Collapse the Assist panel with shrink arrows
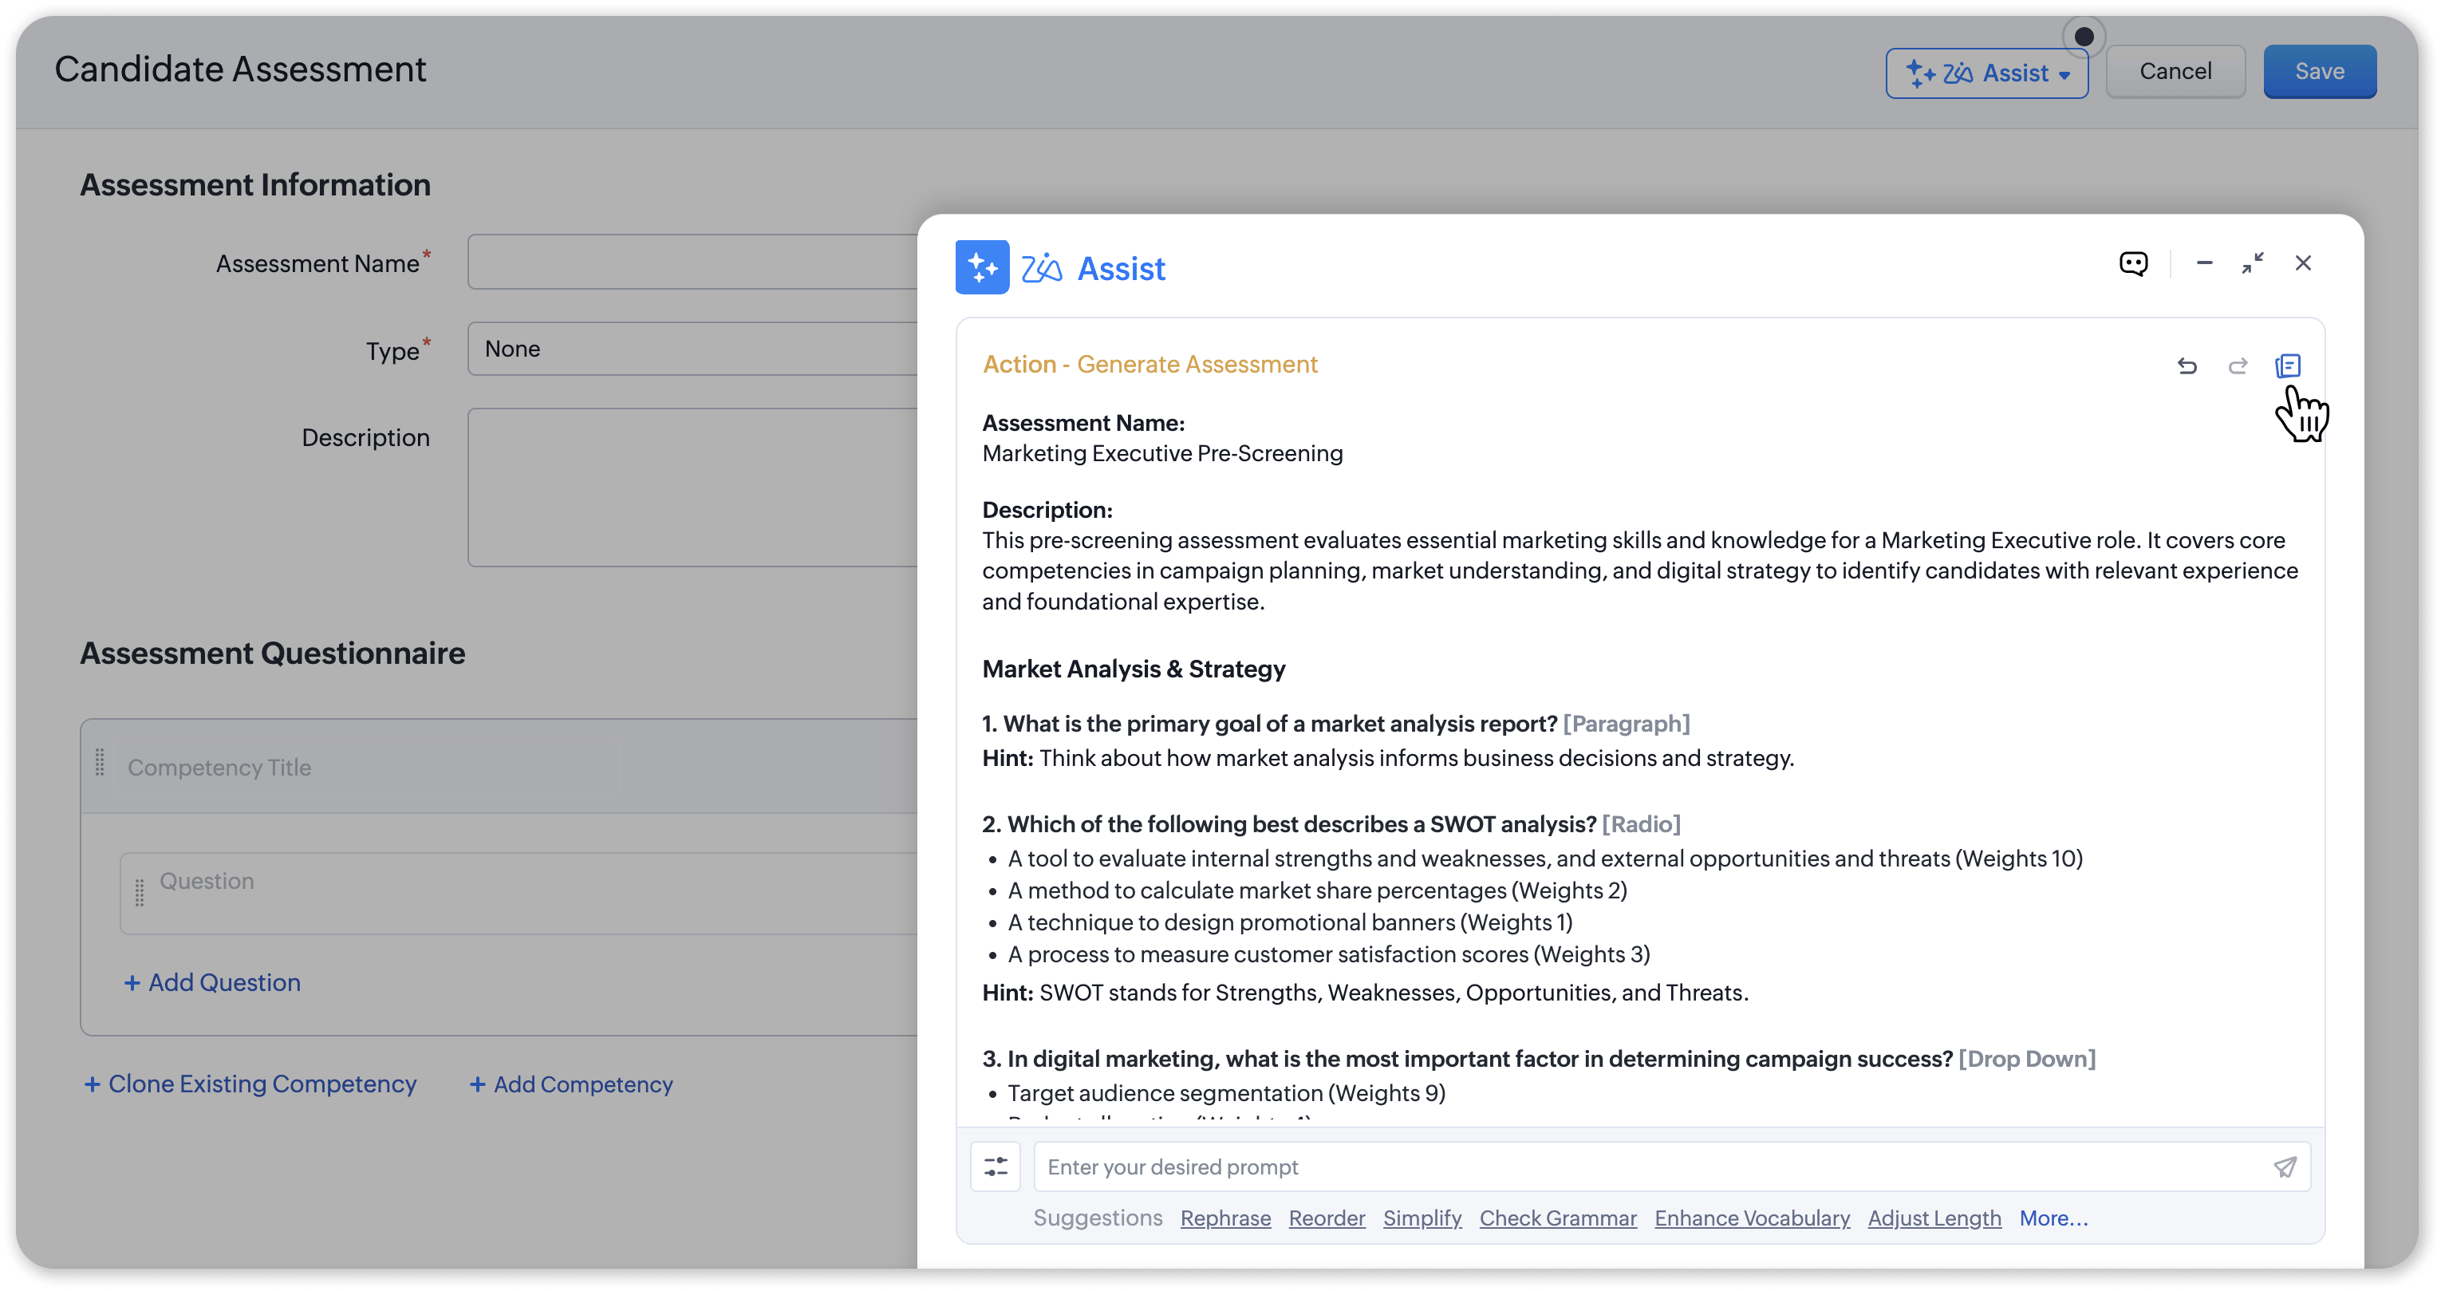Image resolution: width=2441 pixels, height=1291 pixels. point(2254,263)
